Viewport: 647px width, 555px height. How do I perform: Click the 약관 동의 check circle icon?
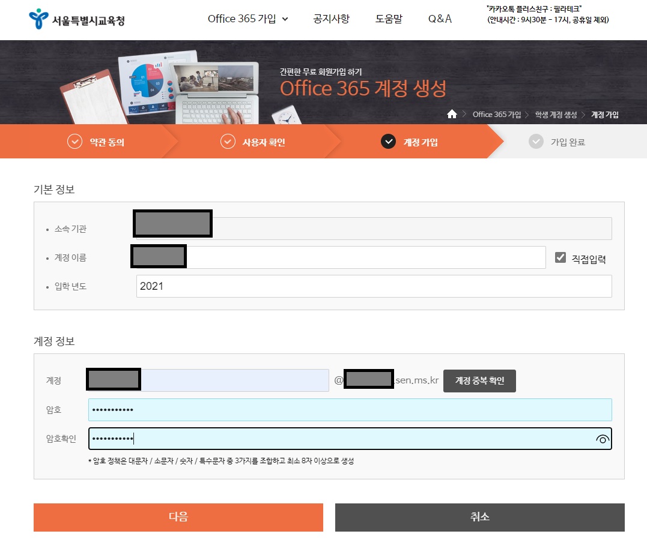[74, 142]
